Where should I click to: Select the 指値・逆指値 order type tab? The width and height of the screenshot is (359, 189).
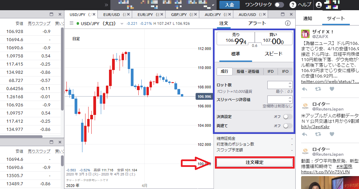pos(248,71)
